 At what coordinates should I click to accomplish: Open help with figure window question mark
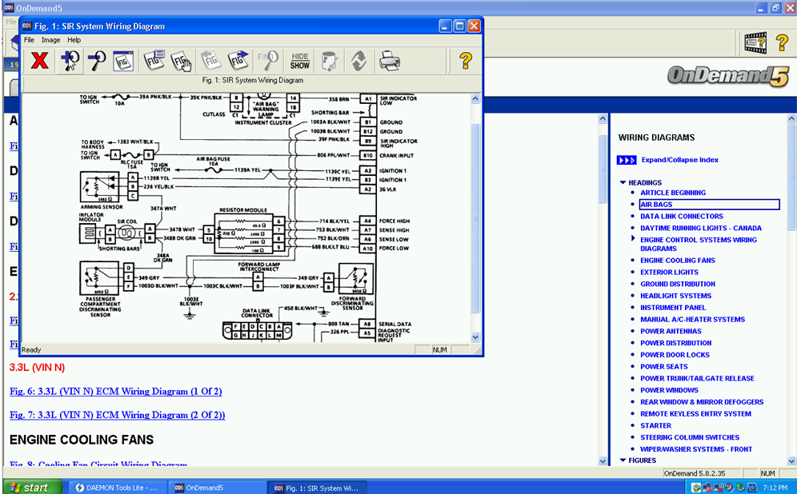[466, 61]
